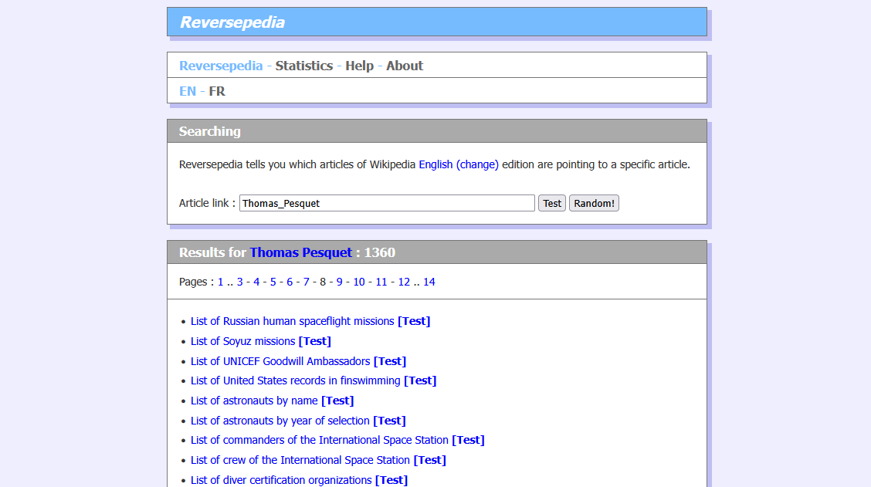Image resolution: width=871 pixels, height=487 pixels.
Task: Go to results page 11
Action: [381, 282]
